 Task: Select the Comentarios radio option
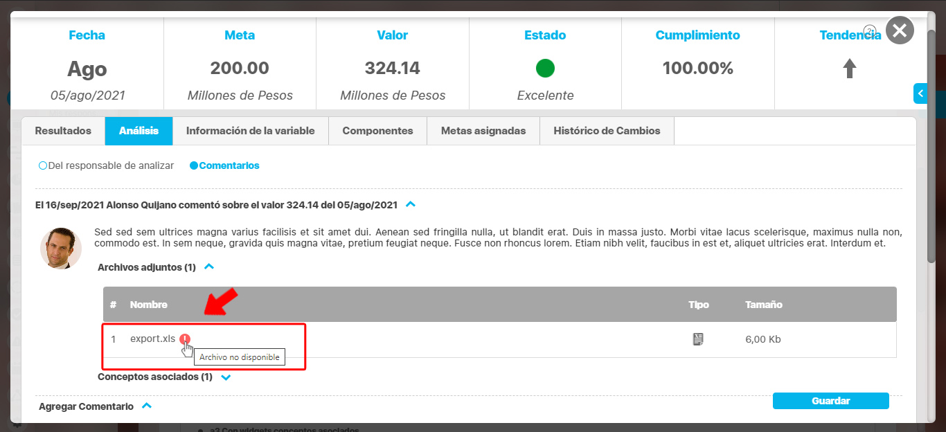point(194,166)
